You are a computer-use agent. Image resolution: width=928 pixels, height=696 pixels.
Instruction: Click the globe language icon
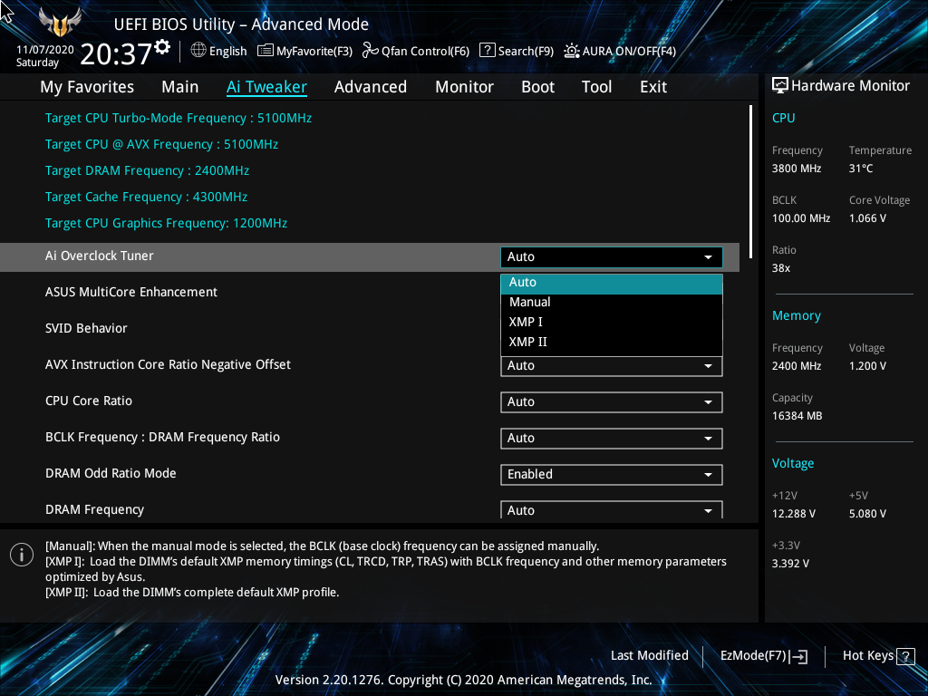[198, 51]
